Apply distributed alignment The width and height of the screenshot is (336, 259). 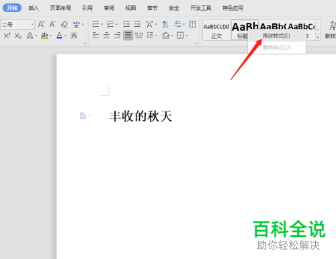pos(139,36)
